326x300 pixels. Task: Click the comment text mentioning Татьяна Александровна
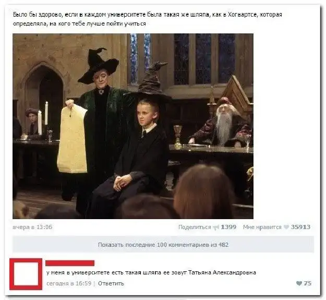pyautogui.click(x=151, y=272)
